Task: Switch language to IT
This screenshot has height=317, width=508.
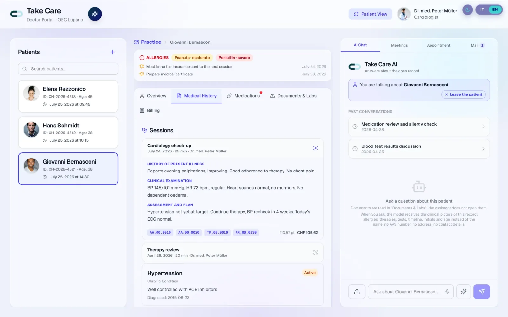Action: 482,10
